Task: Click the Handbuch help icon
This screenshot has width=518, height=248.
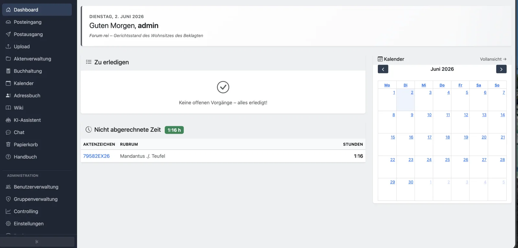Action: (x=8, y=157)
